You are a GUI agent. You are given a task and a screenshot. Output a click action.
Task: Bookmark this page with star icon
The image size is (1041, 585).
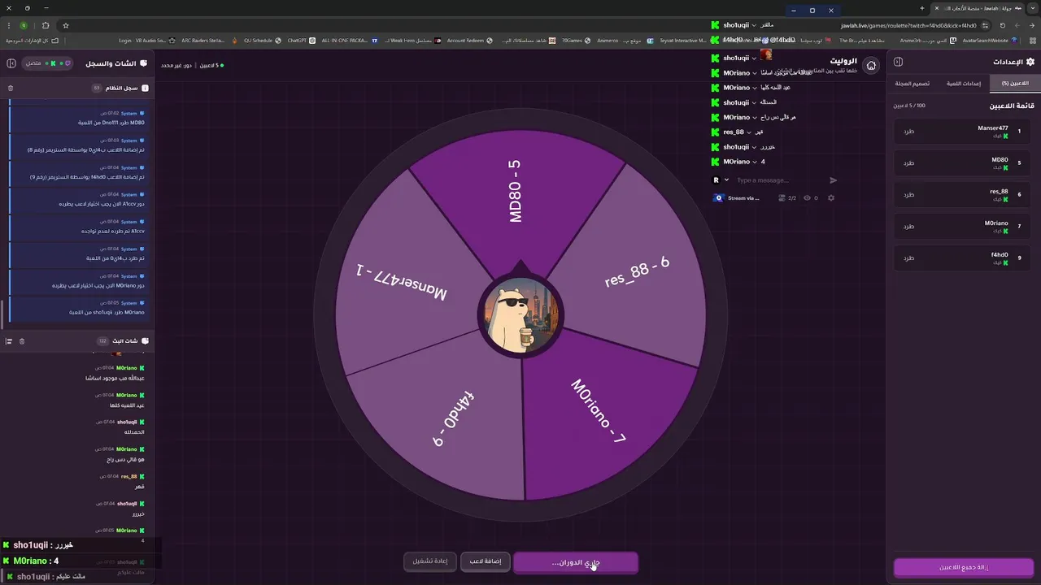click(66, 25)
